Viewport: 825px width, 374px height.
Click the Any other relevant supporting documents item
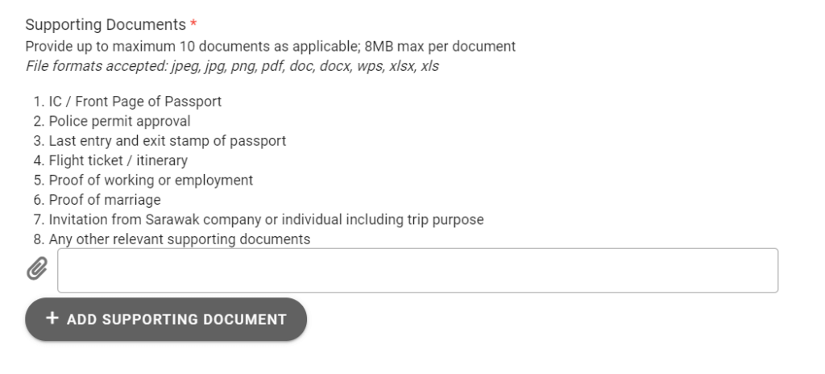tap(180, 239)
